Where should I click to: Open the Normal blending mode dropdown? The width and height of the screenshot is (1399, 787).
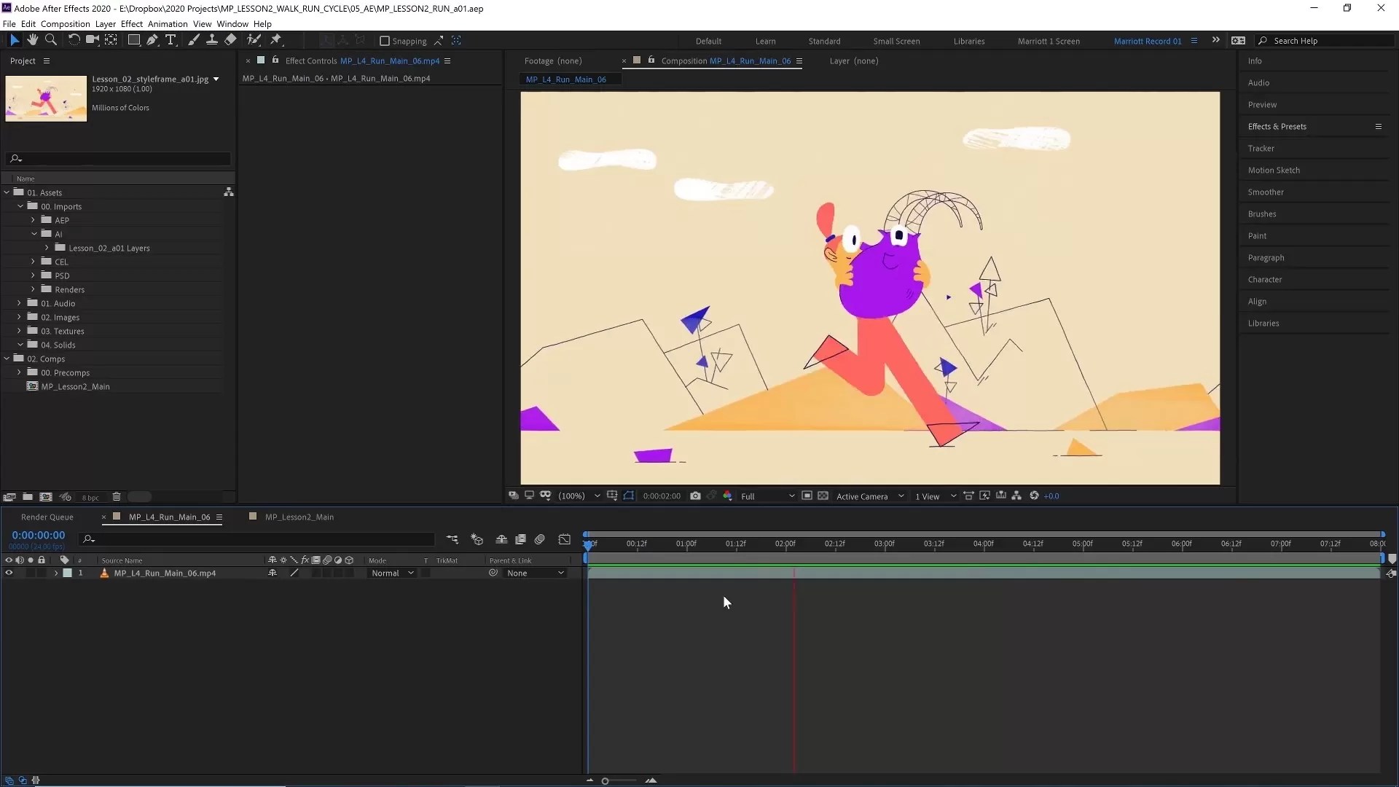(x=392, y=573)
